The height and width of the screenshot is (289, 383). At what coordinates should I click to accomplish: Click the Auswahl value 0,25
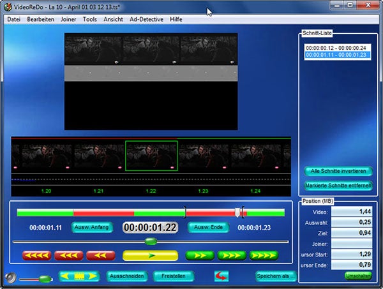tap(352, 222)
